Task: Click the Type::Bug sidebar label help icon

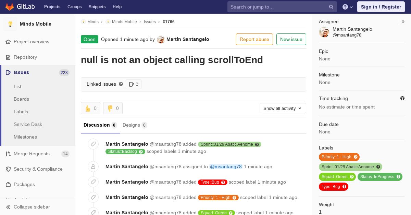Action: [344, 187]
